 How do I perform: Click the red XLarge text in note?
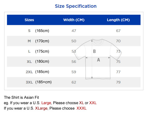tap(41, 108)
